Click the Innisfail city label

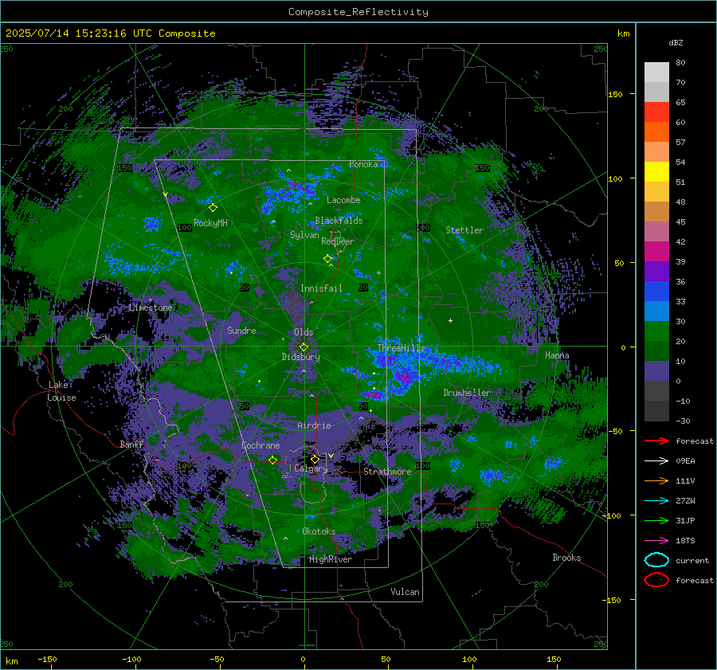click(x=321, y=288)
